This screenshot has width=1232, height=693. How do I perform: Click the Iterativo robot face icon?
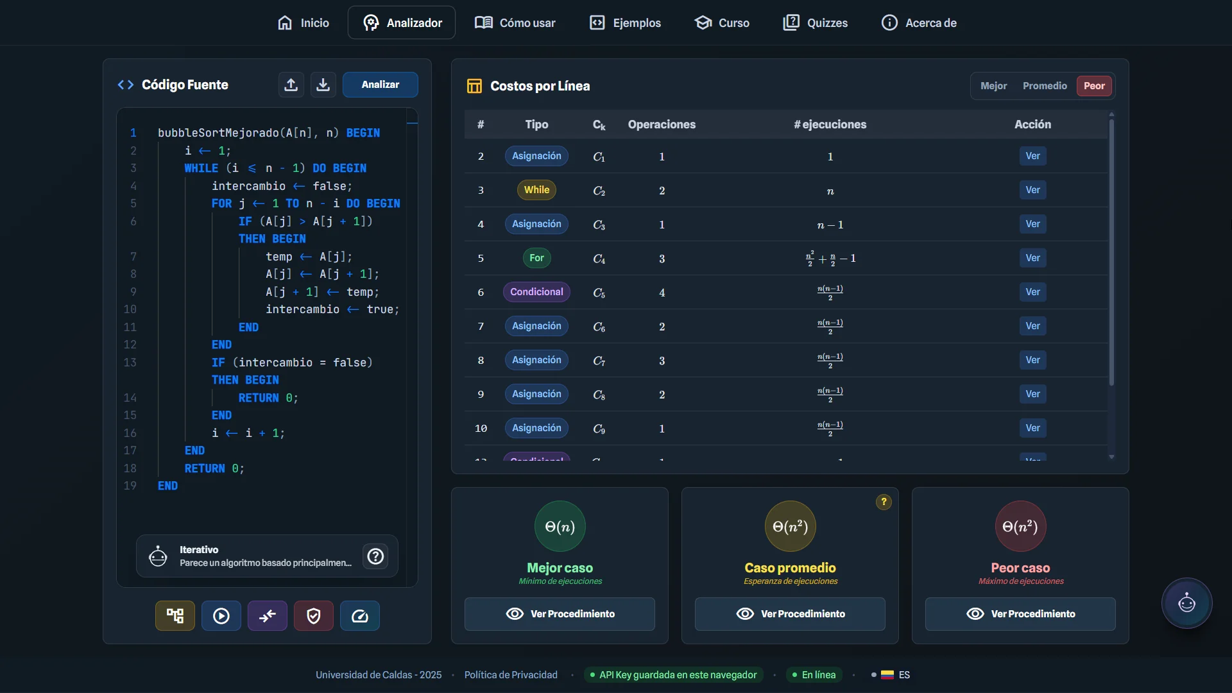tap(158, 556)
